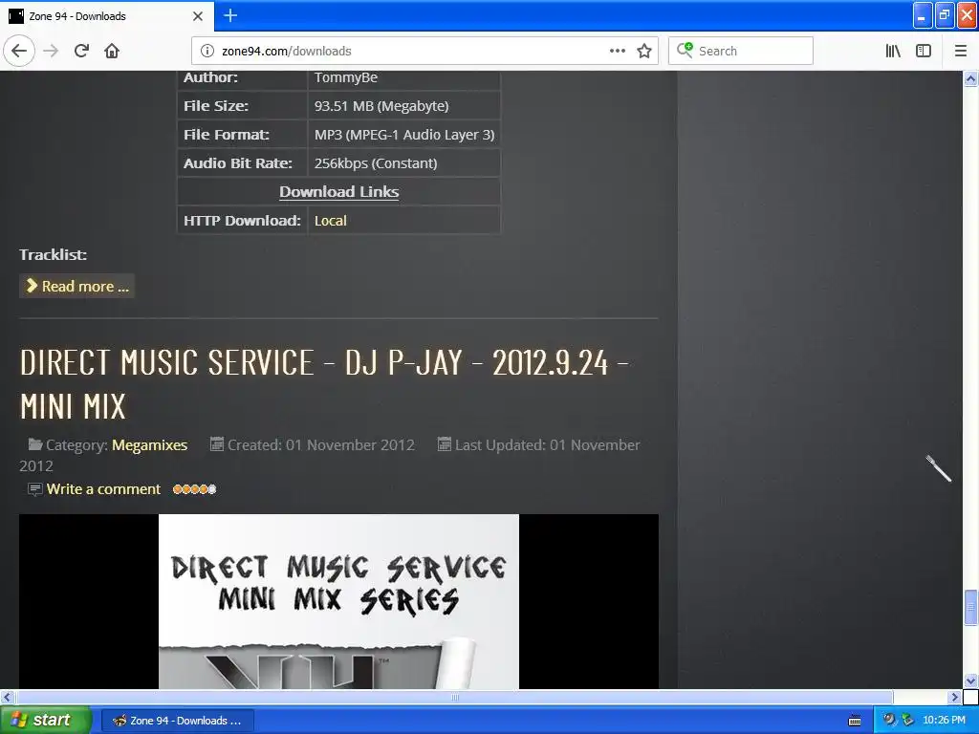Click the forward navigation arrow

click(51, 51)
